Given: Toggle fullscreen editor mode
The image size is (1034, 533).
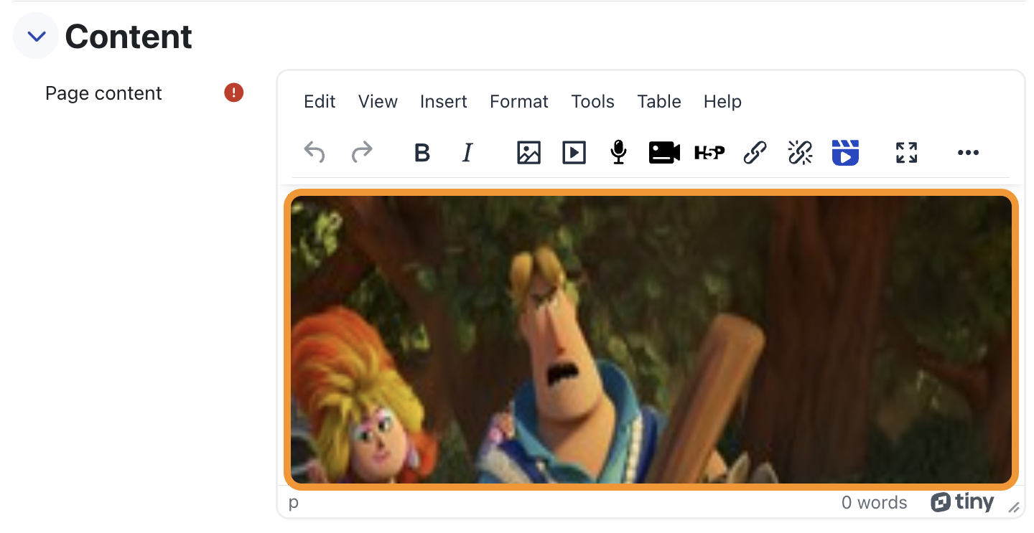Looking at the screenshot, I should 907,152.
